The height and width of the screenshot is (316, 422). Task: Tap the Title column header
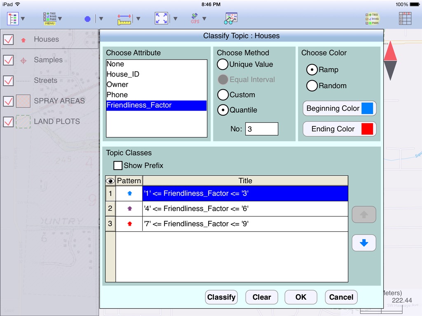point(245,181)
